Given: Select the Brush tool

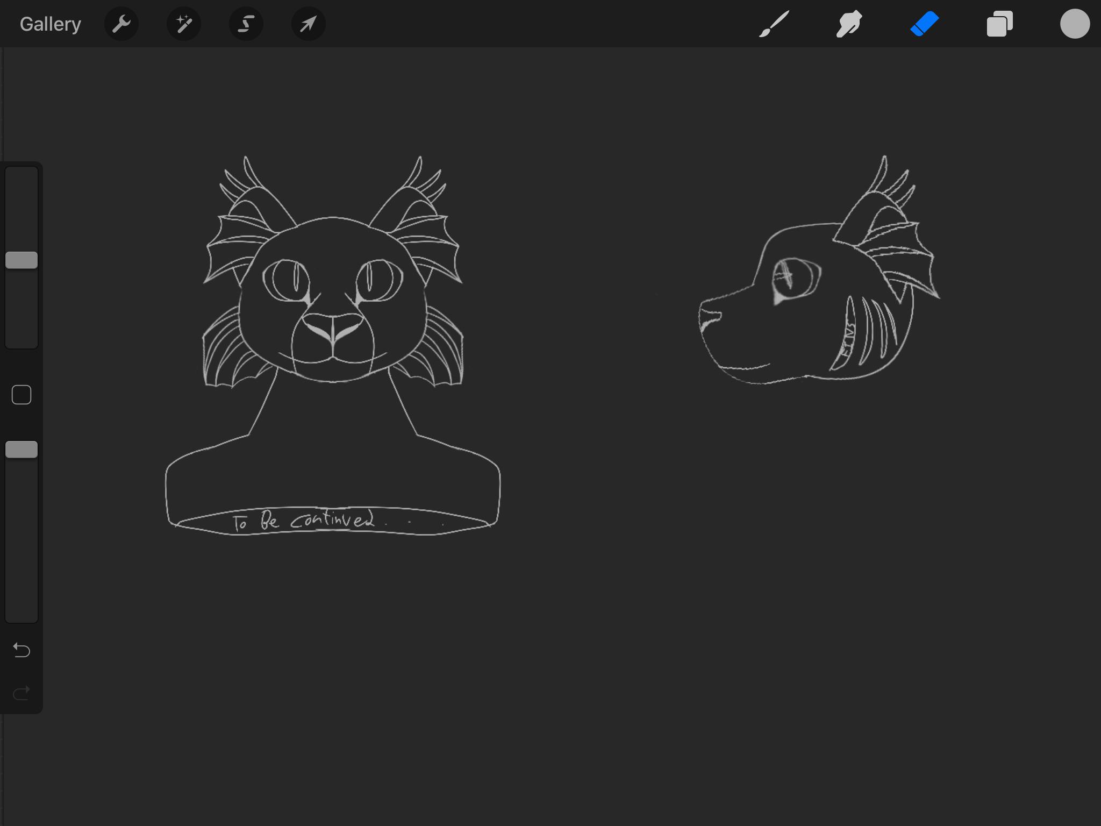Looking at the screenshot, I should click(774, 24).
